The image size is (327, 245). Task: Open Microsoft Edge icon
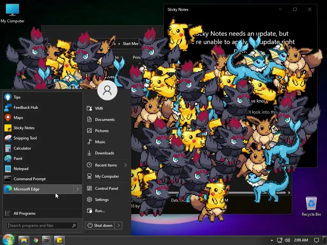point(8,189)
